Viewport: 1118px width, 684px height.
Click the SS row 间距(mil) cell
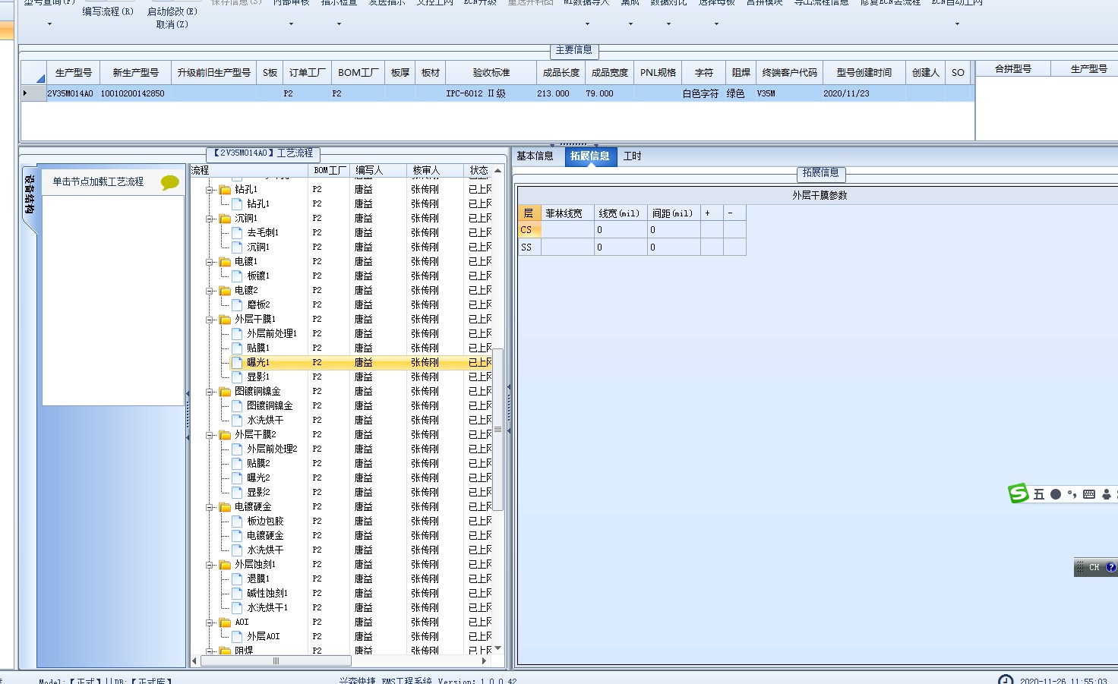[x=674, y=247]
